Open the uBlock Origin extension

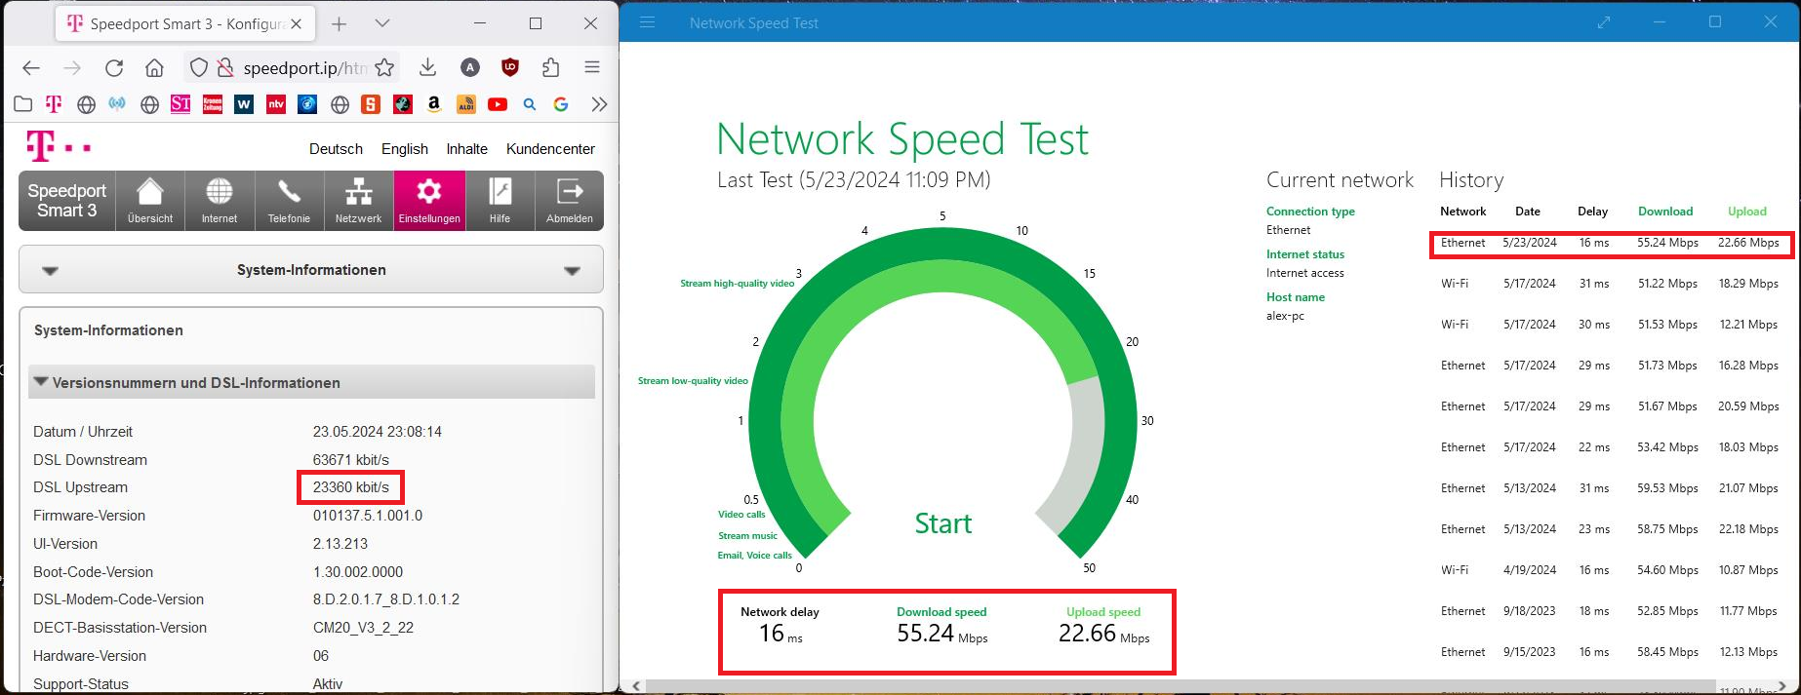509,67
